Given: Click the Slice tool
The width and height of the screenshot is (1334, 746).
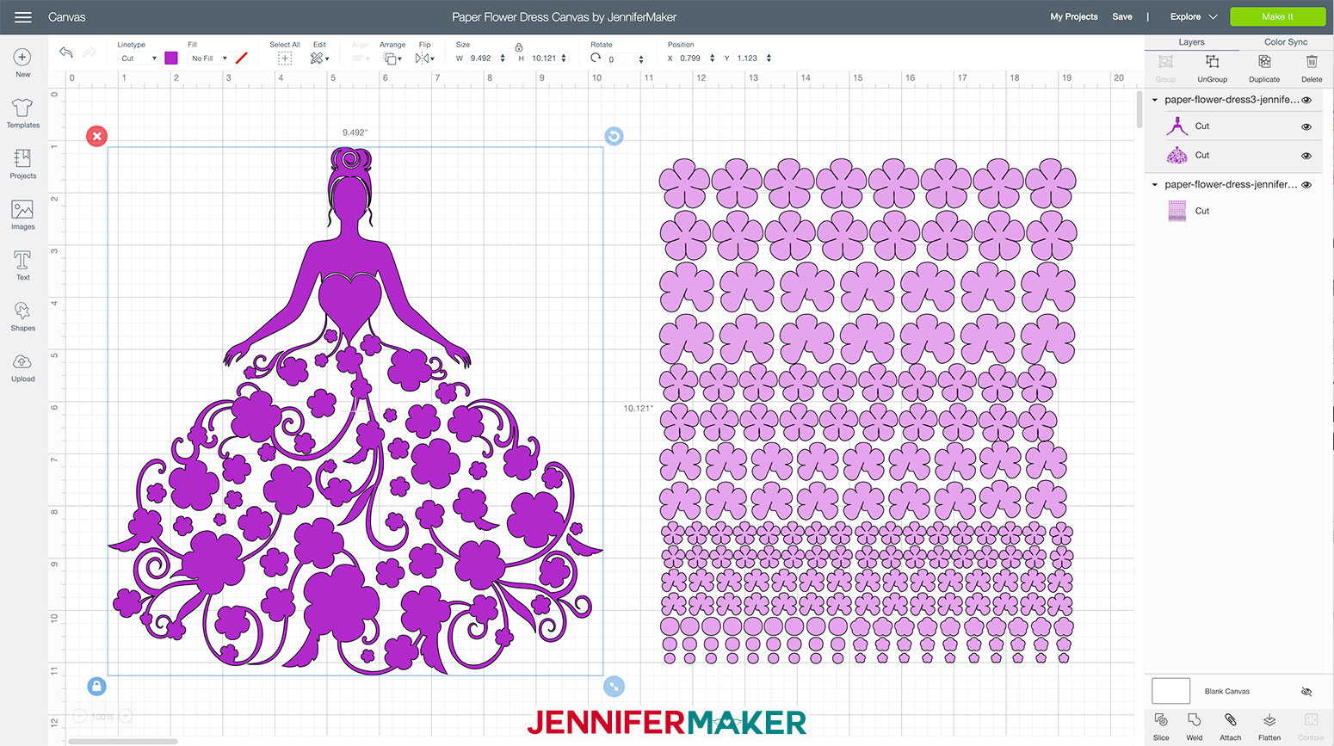Looking at the screenshot, I should click(x=1161, y=725).
